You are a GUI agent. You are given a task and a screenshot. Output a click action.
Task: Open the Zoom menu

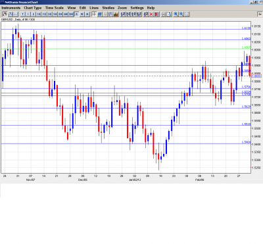pos(122,8)
